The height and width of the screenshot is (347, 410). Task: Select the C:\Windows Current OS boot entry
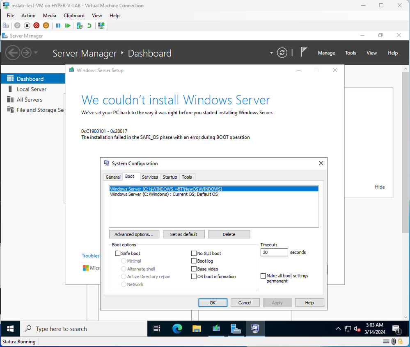tap(214, 194)
